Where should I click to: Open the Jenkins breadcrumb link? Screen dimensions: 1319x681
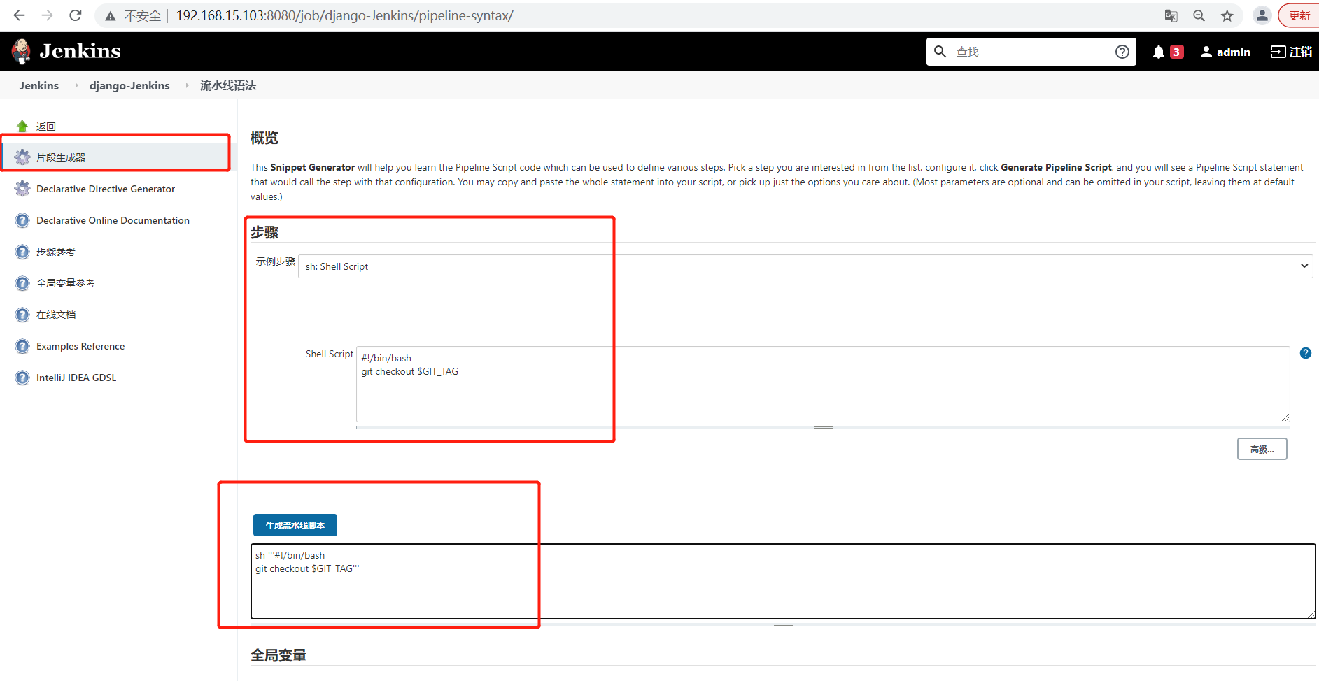(x=39, y=85)
